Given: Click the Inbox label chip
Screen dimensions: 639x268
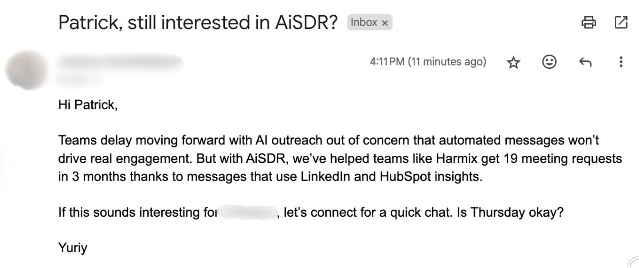Looking at the screenshot, I should pyautogui.click(x=364, y=22).
